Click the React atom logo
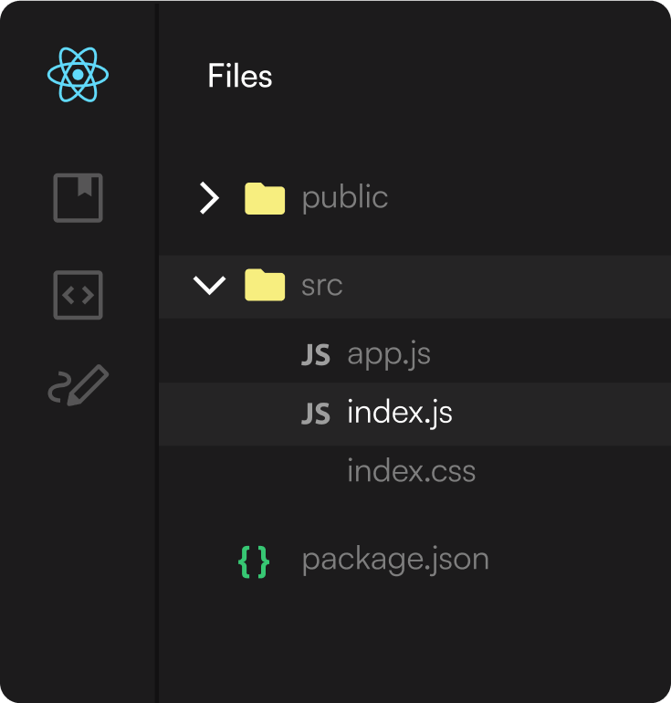Viewport: 671px width, 703px height. (x=79, y=74)
